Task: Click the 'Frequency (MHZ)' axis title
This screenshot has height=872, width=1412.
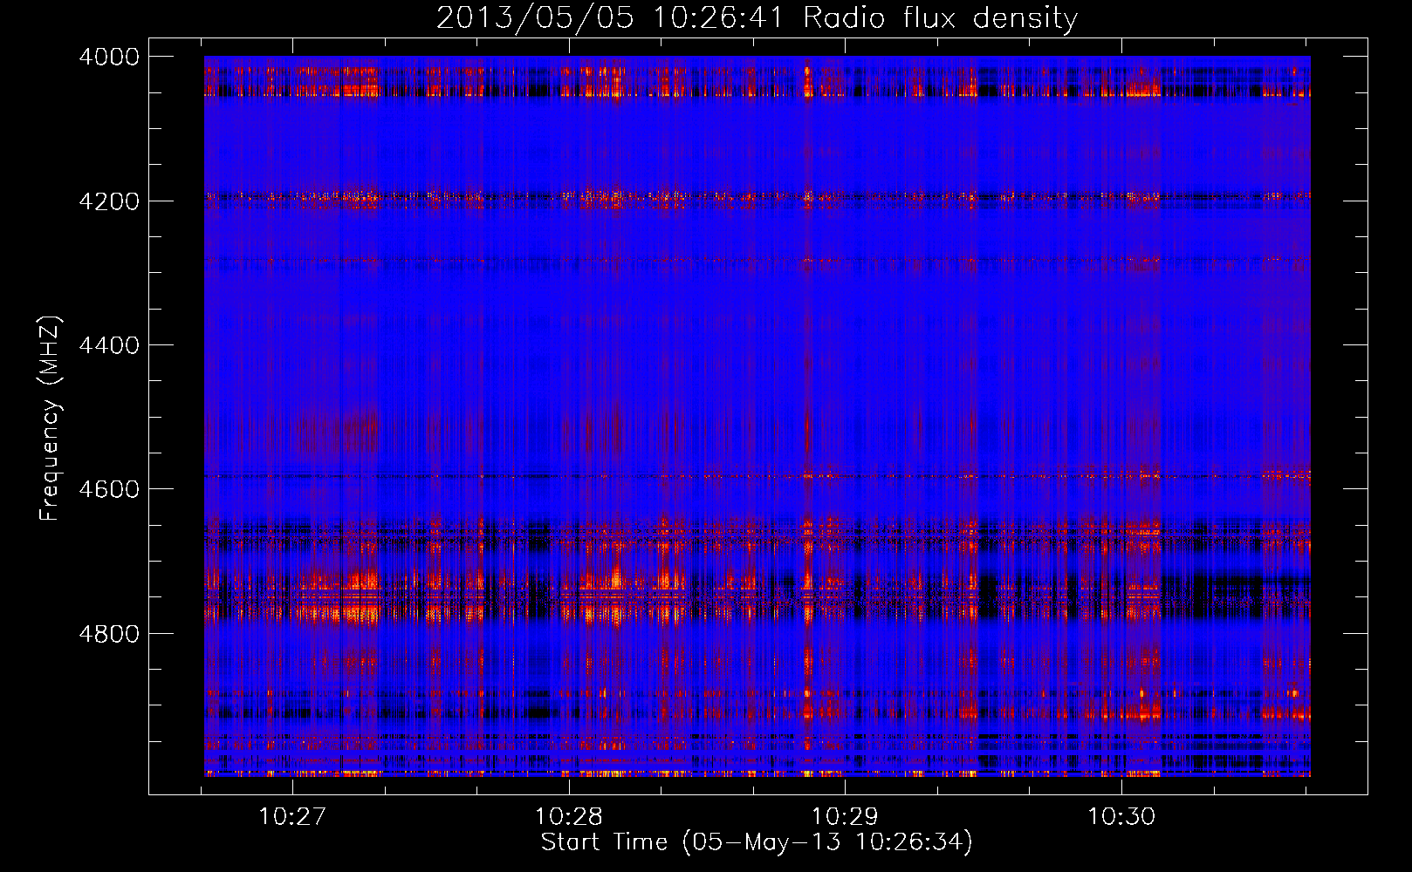Action: (x=51, y=418)
